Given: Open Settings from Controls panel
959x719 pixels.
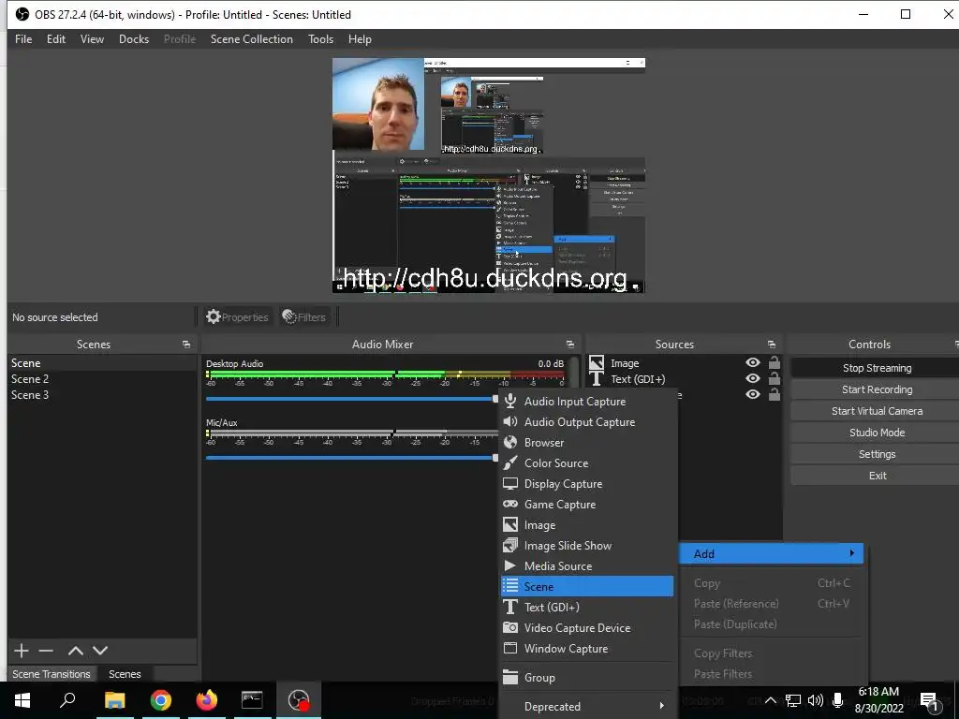Looking at the screenshot, I should click(x=877, y=454).
